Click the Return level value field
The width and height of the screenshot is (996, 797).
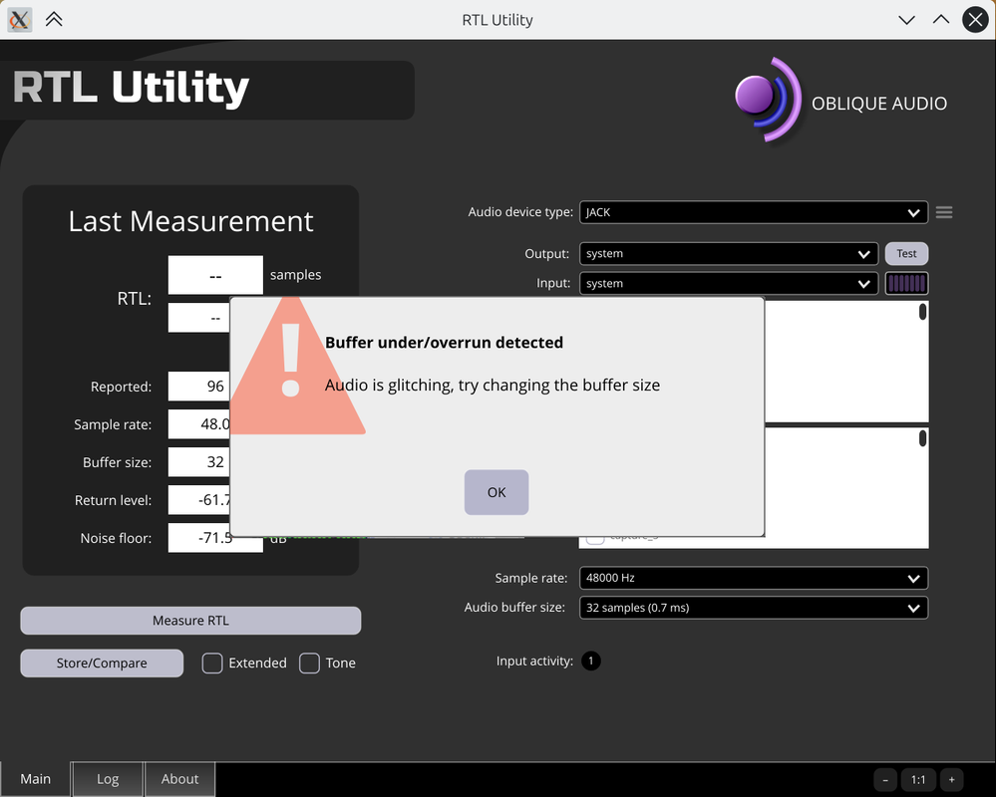coord(199,501)
